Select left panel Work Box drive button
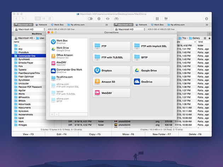Screen dimensions: 223x167 pos(57,25)
